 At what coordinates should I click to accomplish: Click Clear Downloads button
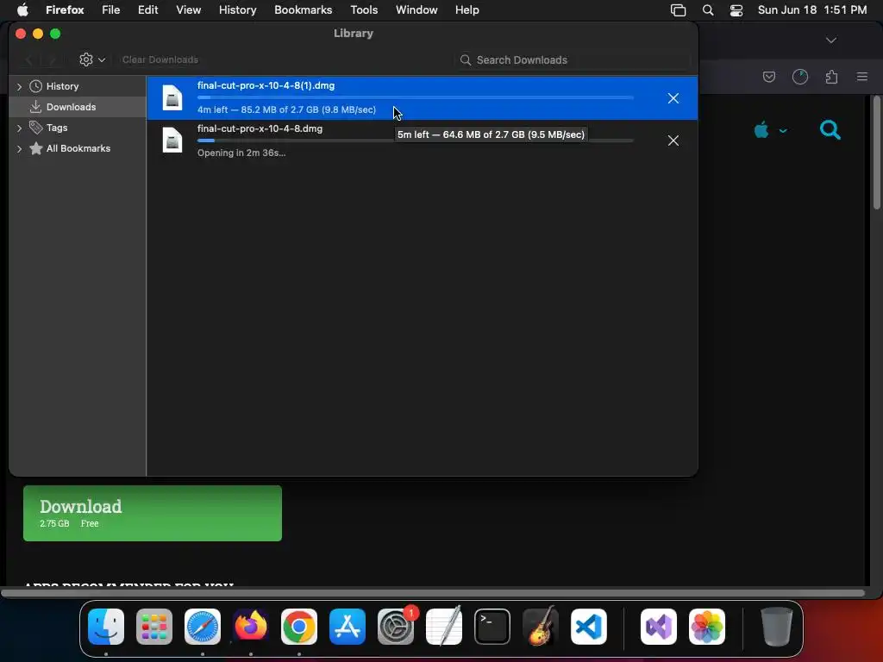pyautogui.click(x=160, y=59)
